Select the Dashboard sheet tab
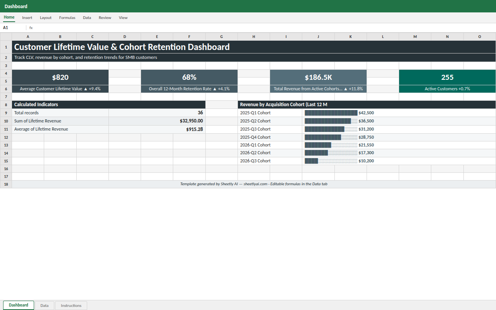This screenshot has width=496, height=310. coord(19,305)
